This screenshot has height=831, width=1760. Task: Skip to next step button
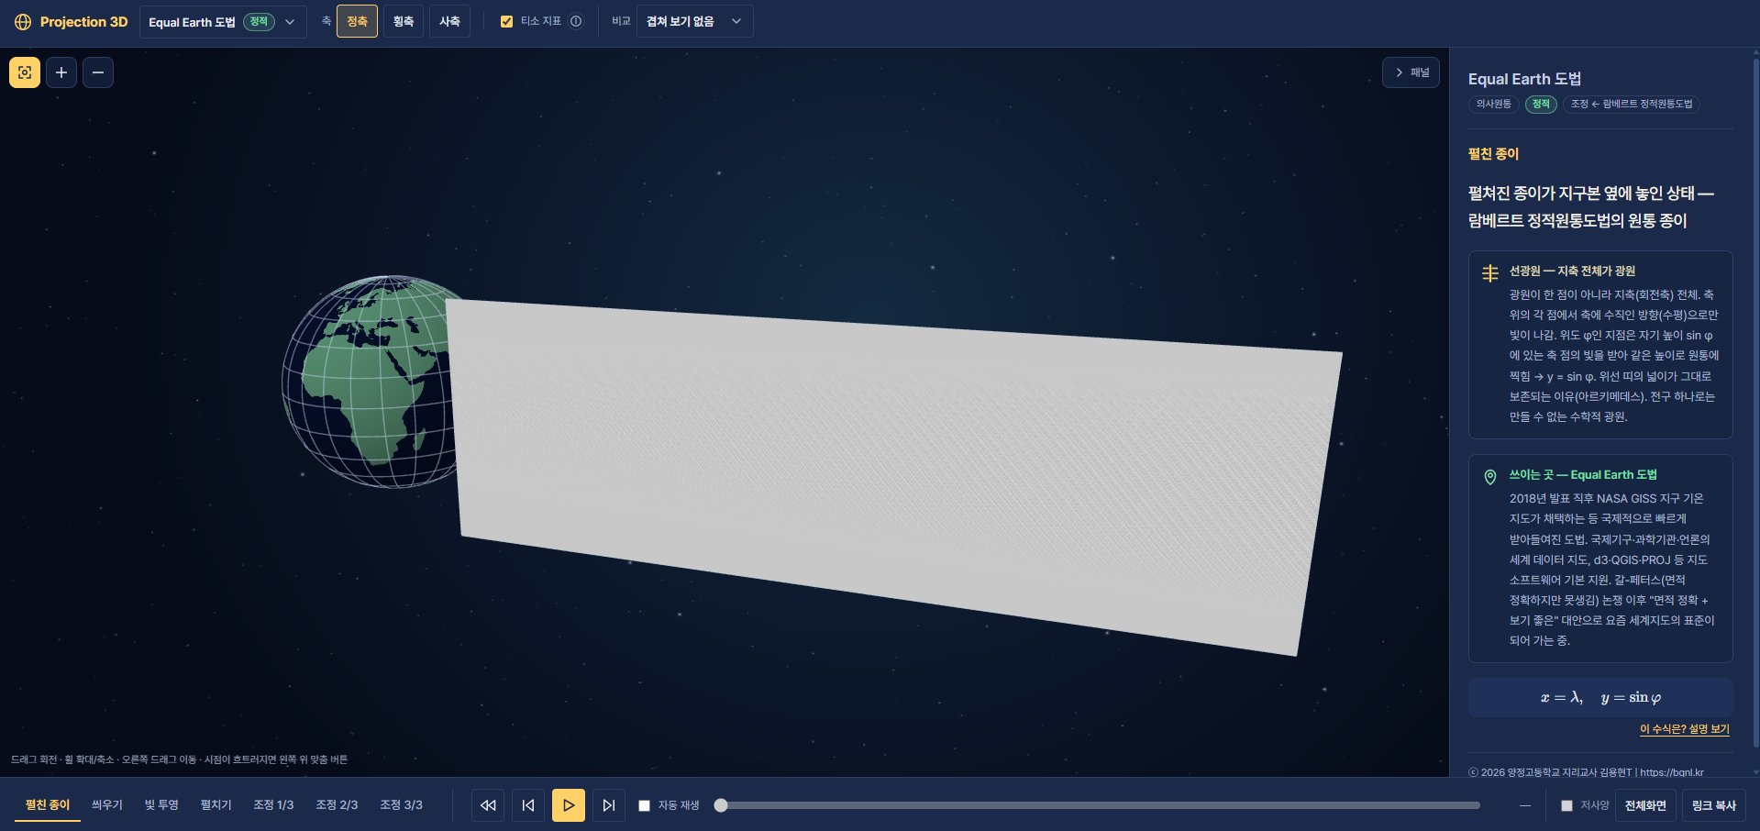pos(609,805)
